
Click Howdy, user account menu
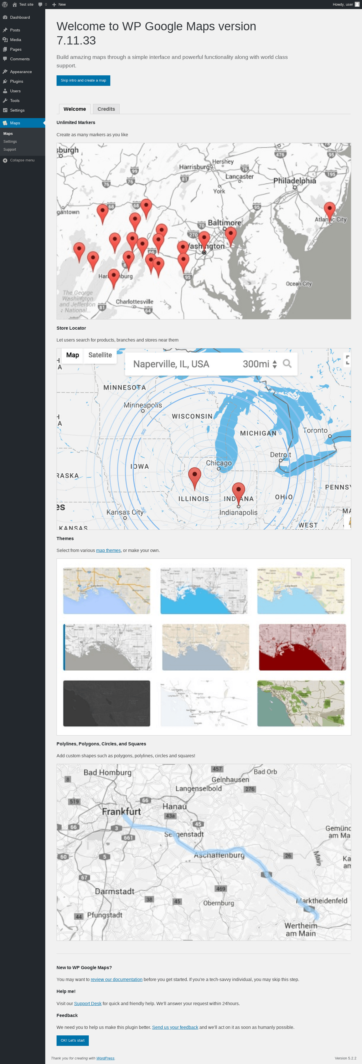point(346,5)
